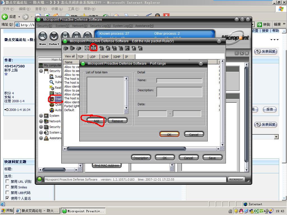Click Cancel in the Port range dialog

[x=194, y=134]
